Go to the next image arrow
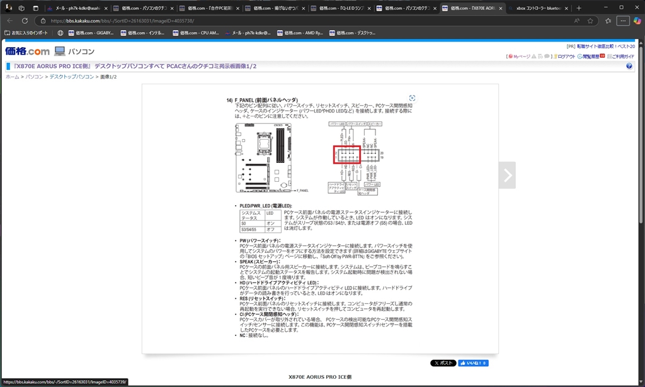 (507, 175)
